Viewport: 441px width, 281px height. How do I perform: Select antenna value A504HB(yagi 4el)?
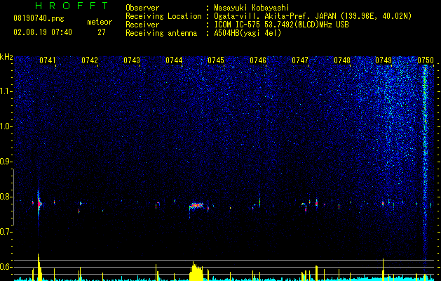[247, 33]
